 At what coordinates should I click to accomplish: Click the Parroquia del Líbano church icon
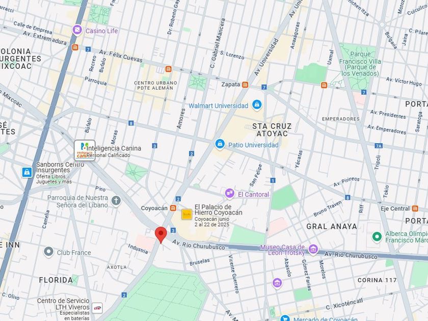tap(116, 201)
